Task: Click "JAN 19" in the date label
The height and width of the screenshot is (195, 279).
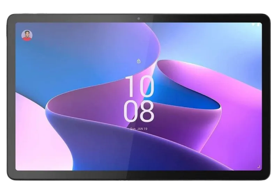Action: pos(143,128)
